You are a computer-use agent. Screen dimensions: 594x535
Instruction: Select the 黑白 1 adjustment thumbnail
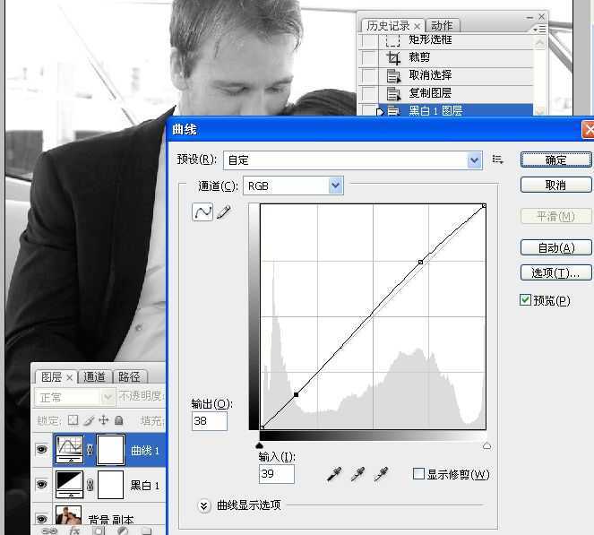click(69, 485)
